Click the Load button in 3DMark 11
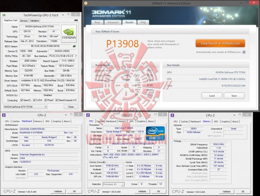Image resolution: width=260 pixels, height=196 pixels. tap(212, 96)
